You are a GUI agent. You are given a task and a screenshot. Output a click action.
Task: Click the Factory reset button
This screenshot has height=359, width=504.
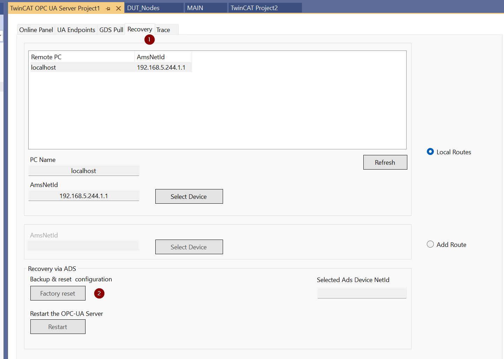click(x=58, y=293)
